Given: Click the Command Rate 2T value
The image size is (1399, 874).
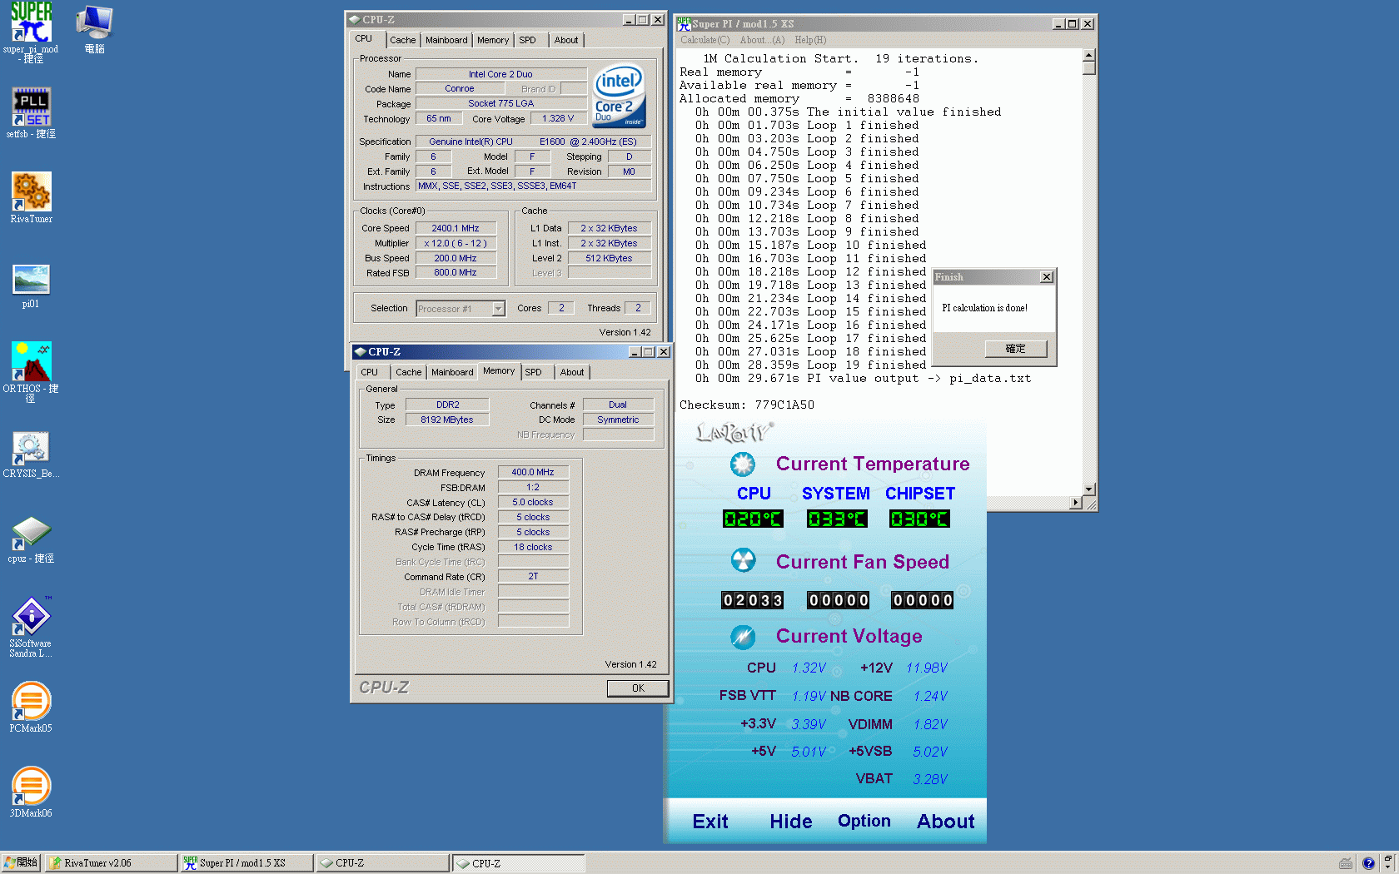Looking at the screenshot, I should click(x=533, y=576).
